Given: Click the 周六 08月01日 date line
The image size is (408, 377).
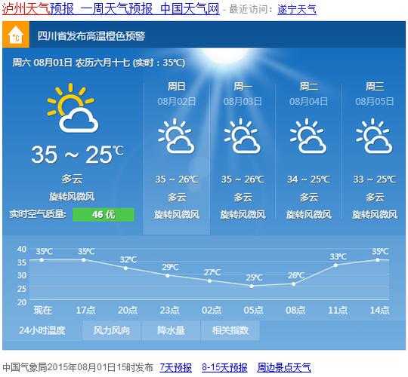Looking at the screenshot, I should 99,63.
